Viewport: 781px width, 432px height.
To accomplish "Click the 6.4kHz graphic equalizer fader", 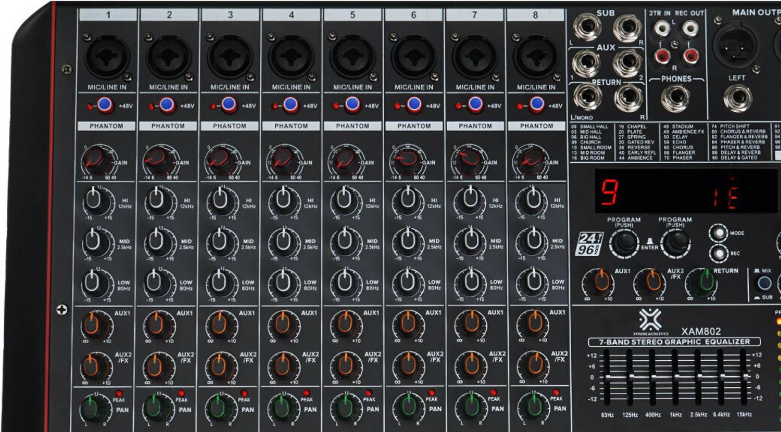I will coord(721,377).
